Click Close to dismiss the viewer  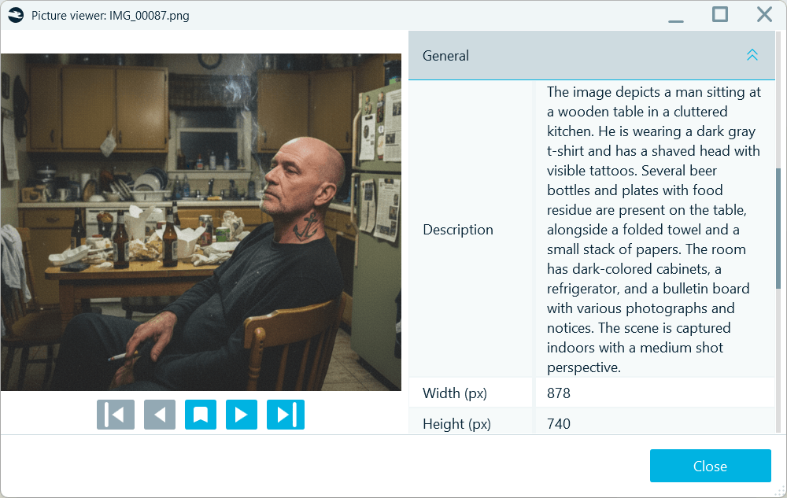tap(710, 466)
